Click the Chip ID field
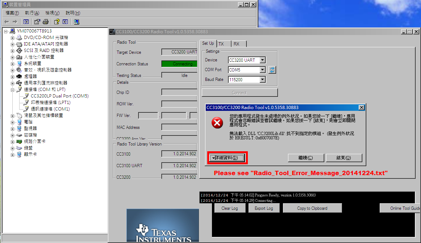 179,92
